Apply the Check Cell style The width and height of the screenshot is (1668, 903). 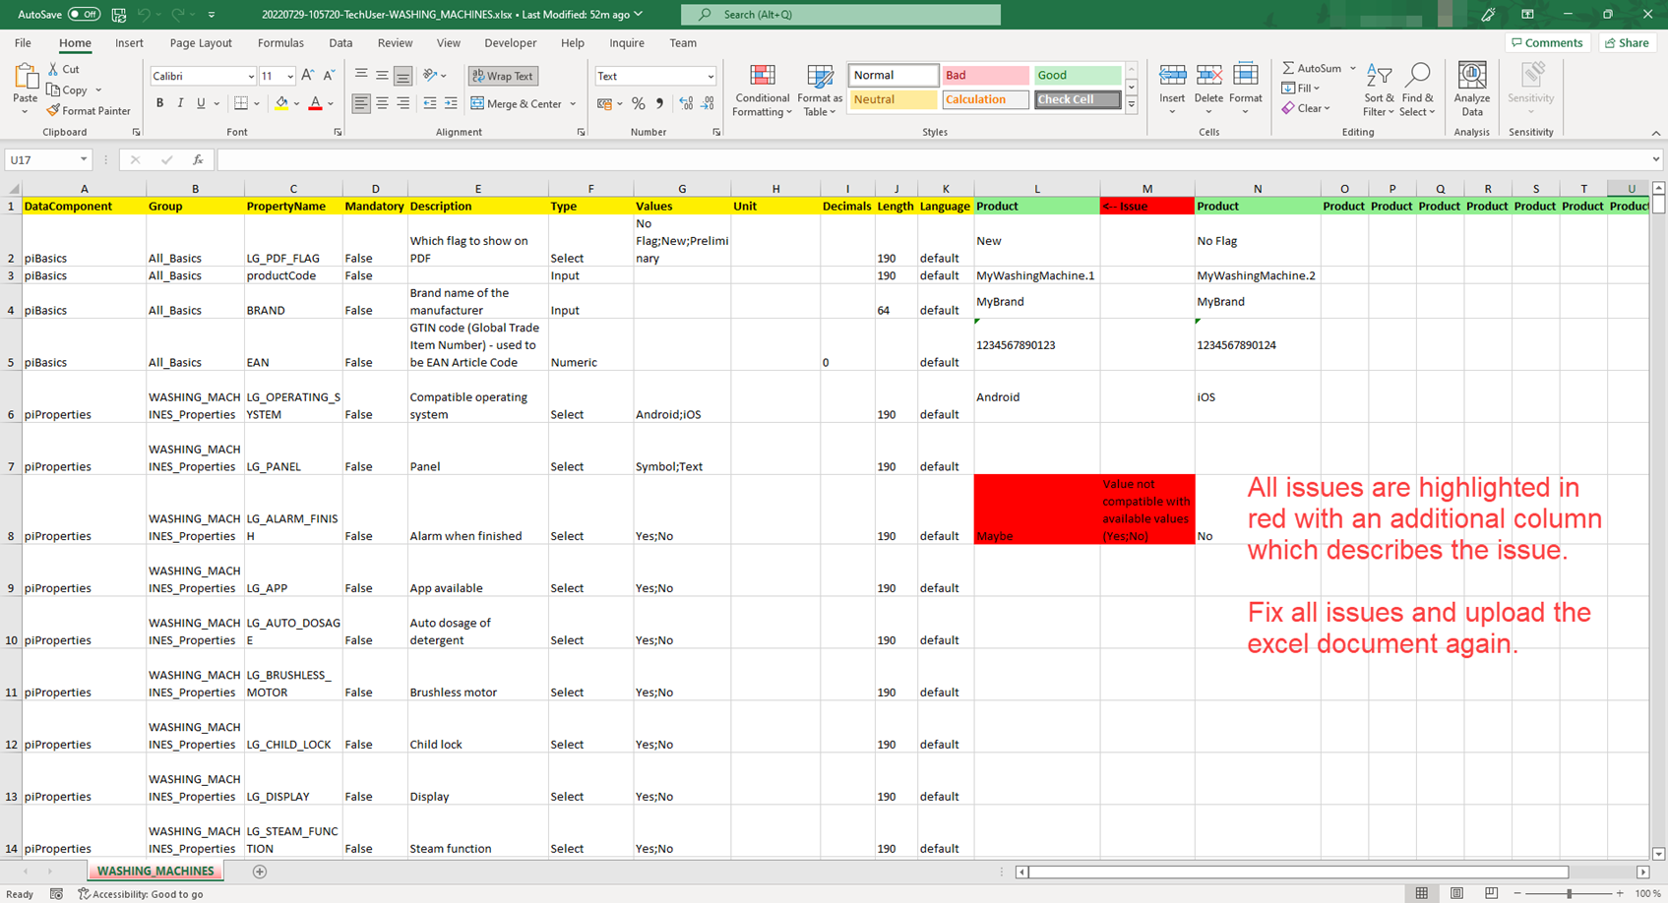(x=1077, y=99)
